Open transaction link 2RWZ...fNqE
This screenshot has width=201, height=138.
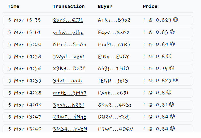pyautogui.click(x=70, y=117)
